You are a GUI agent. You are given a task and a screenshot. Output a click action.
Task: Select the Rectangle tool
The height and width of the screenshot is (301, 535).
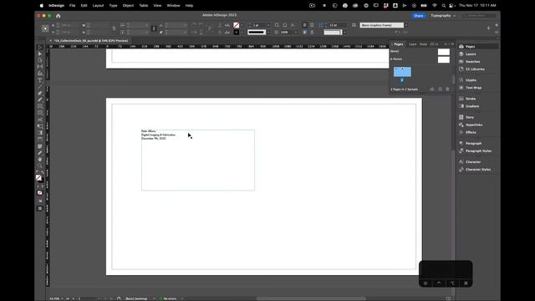pyautogui.click(x=40, y=113)
